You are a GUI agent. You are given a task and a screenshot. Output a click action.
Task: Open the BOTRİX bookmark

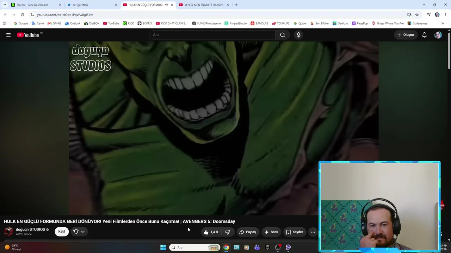tap(145, 24)
